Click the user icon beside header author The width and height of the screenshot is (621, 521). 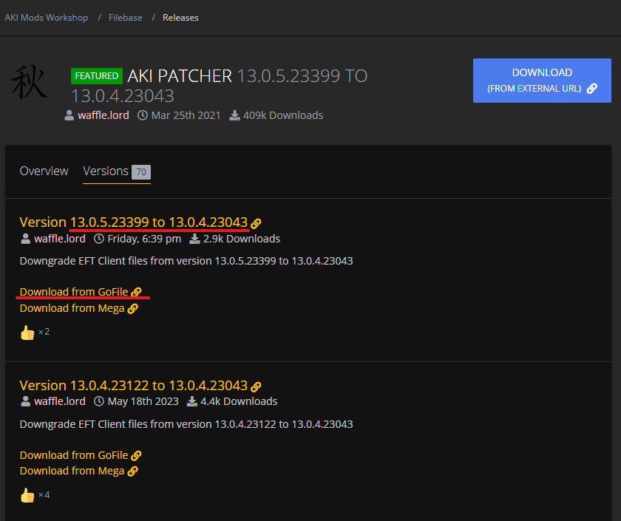tap(69, 115)
